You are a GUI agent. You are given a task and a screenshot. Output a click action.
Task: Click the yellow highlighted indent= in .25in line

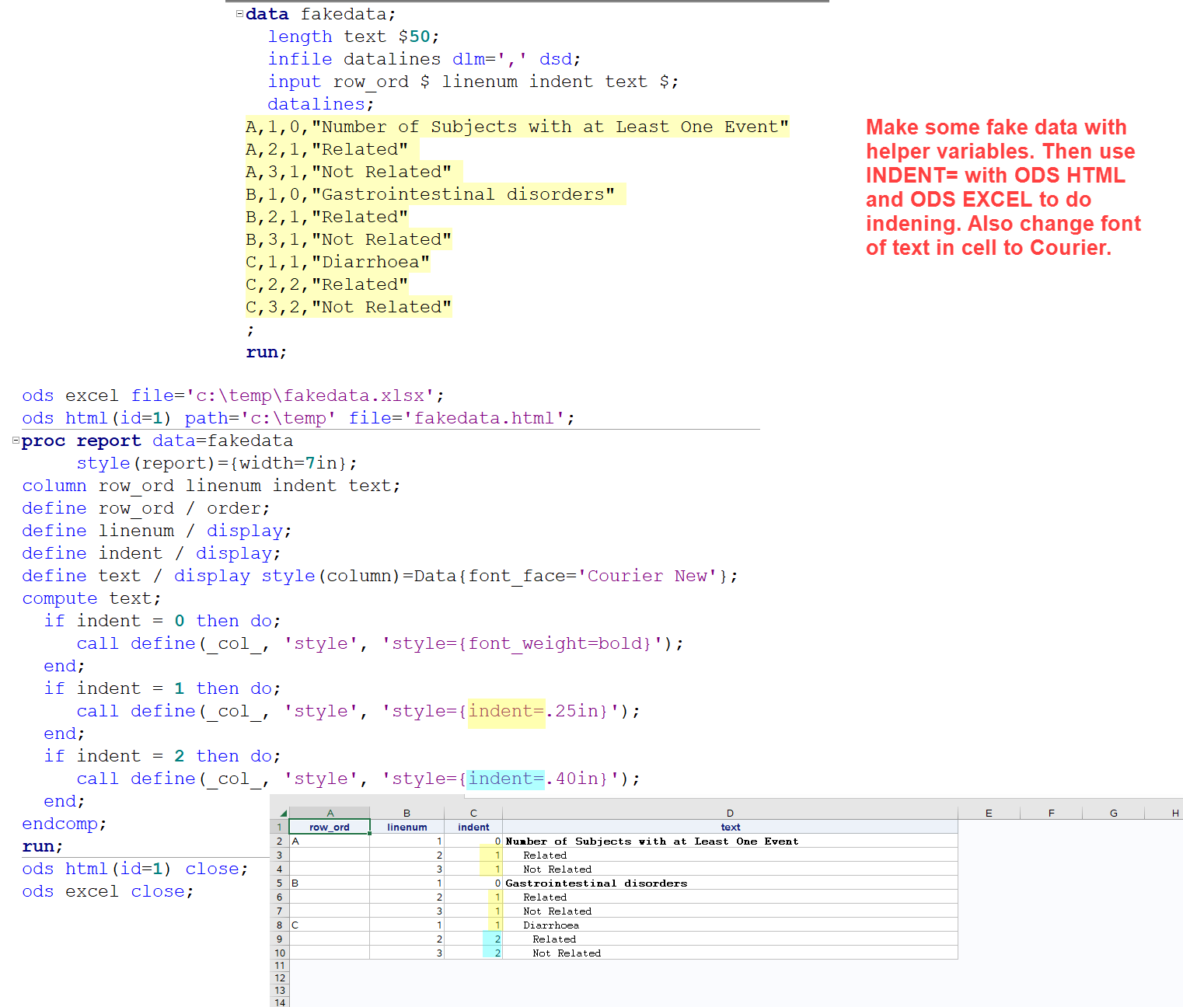(506, 711)
